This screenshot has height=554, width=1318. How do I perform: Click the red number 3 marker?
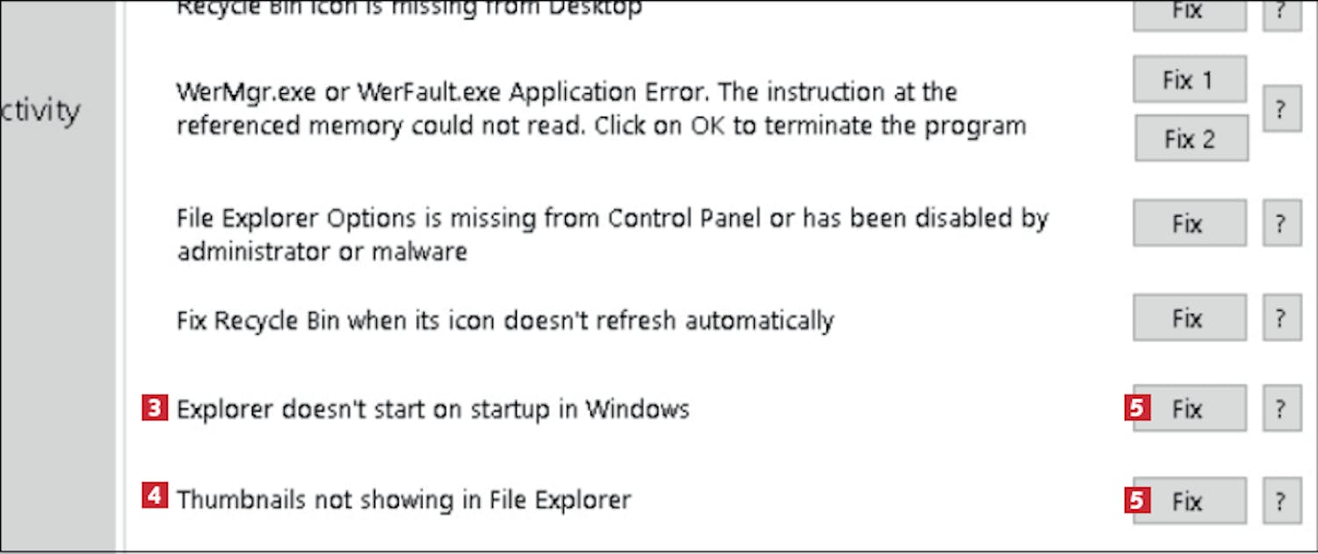coord(155,408)
